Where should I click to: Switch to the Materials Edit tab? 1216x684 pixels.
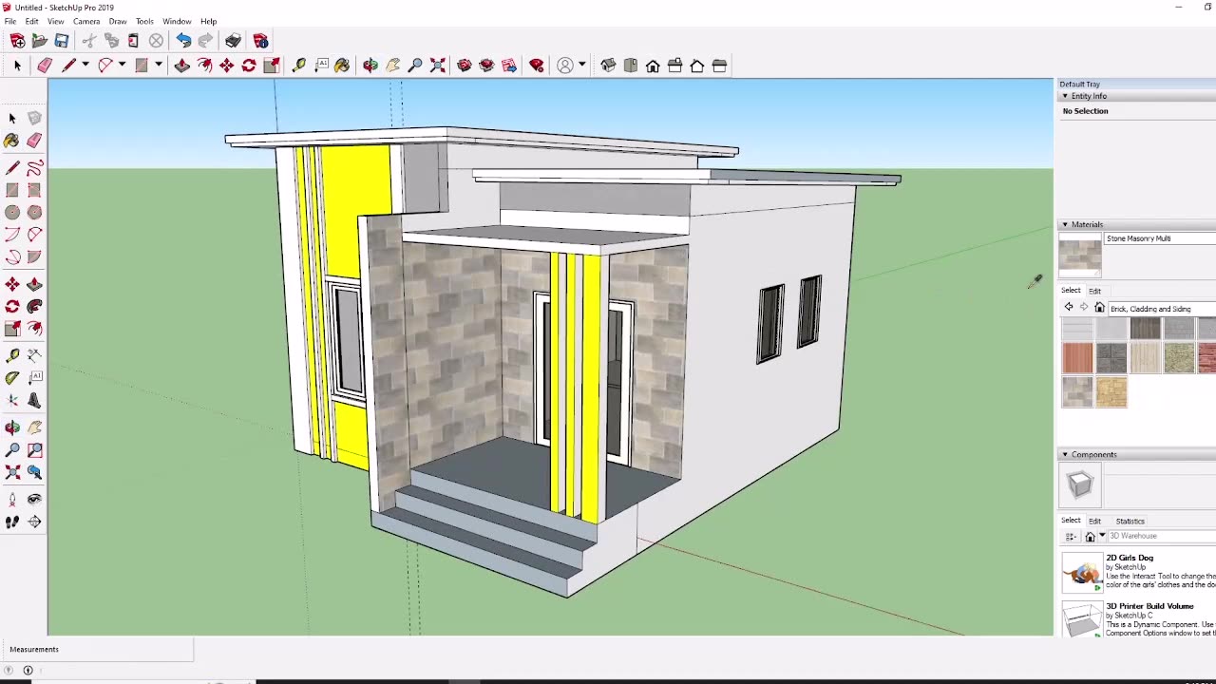pos(1094,291)
